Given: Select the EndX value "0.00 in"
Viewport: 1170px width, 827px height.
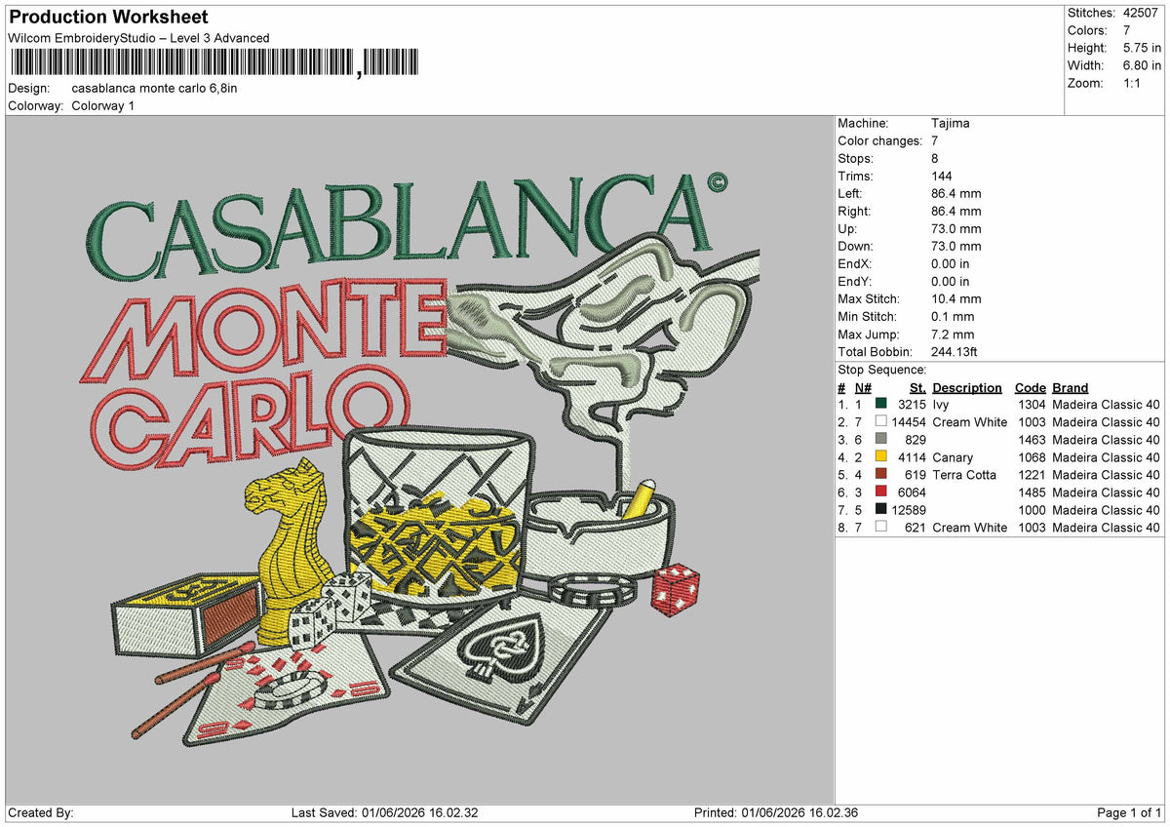Looking at the screenshot, I should pos(951,263).
